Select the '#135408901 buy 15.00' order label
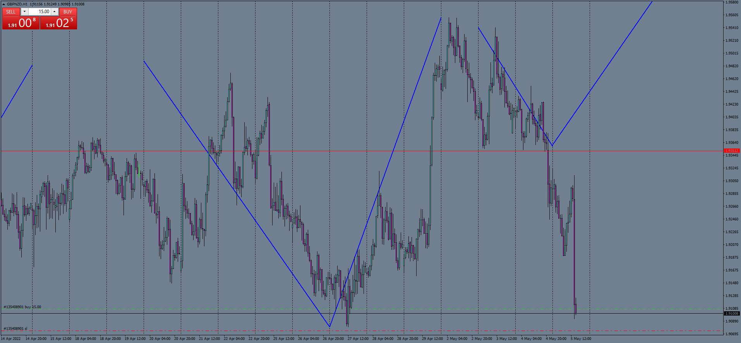Image resolution: width=741 pixels, height=343 pixels. 22,307
